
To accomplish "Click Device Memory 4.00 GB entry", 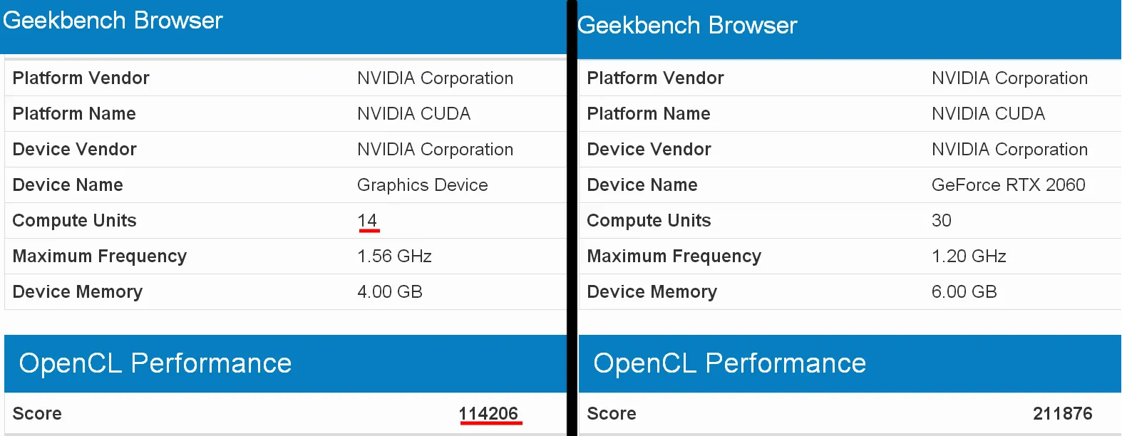I will (389, 291).
